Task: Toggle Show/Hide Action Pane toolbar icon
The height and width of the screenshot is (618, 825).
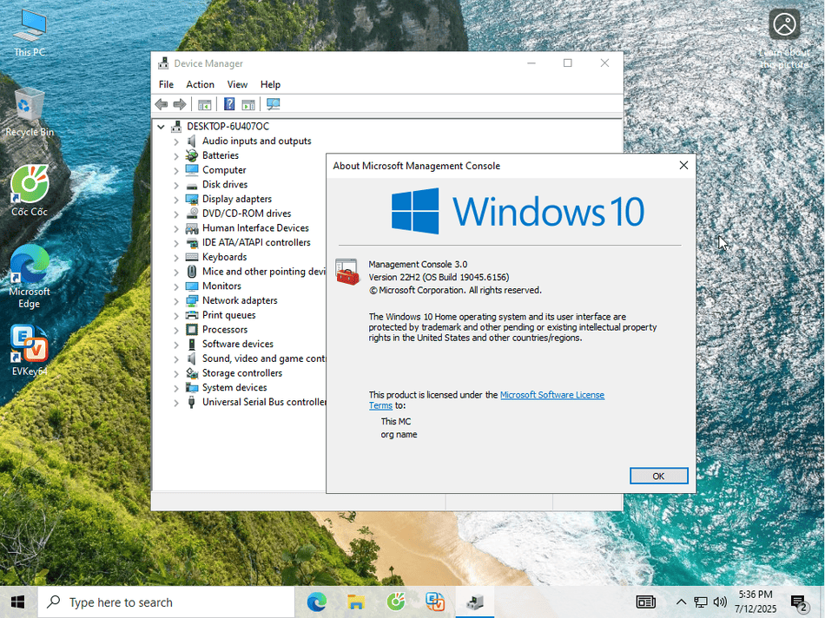Action: 247,104
